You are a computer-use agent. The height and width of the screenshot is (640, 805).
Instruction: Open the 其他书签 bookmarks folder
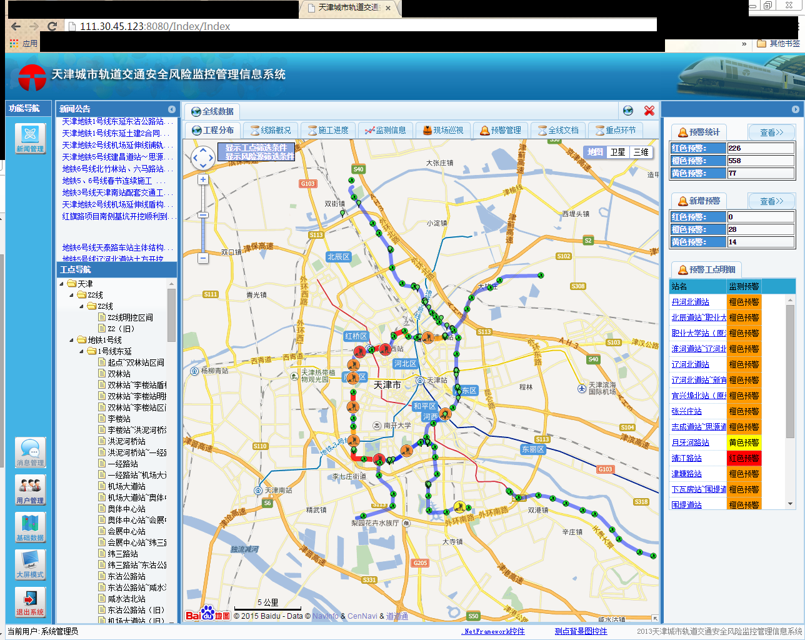pos(778,44)
